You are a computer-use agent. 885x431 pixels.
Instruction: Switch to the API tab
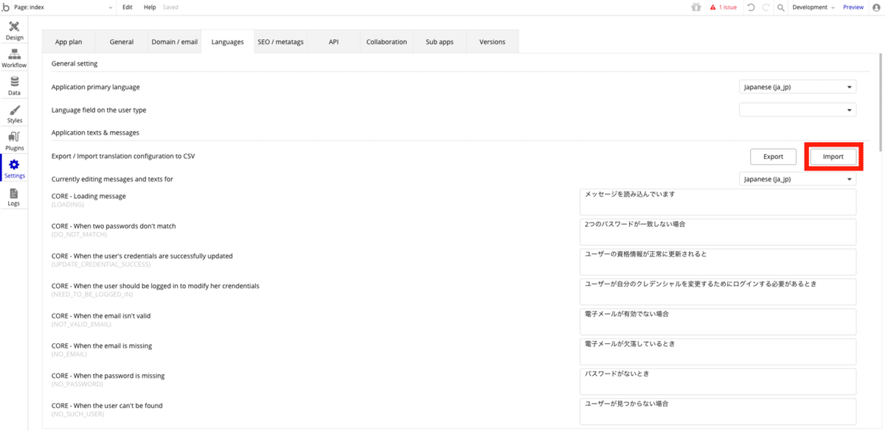click(333, 42)
